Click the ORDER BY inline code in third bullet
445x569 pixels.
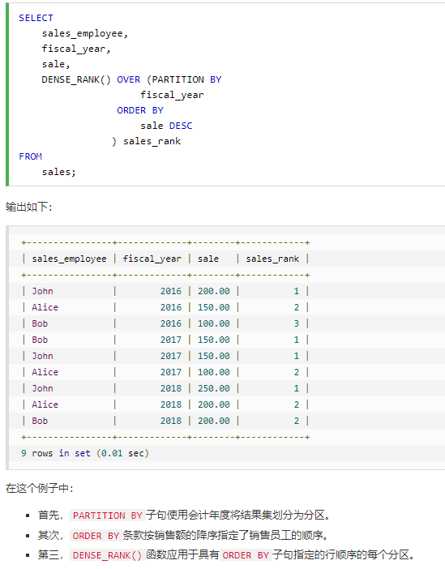coord(246,555)
